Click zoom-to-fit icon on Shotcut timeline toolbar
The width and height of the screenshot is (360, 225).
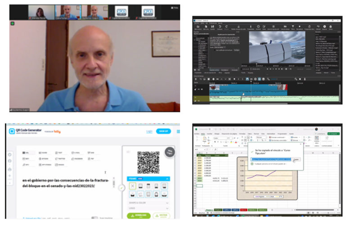click(x=300, y=79)
